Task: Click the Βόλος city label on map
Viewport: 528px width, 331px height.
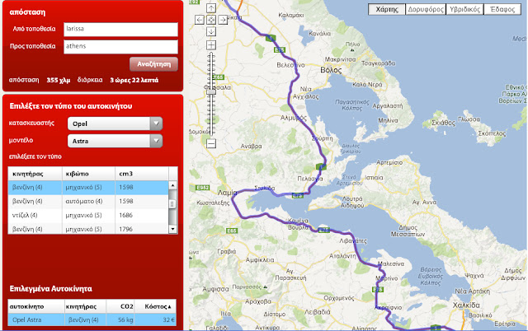Action: 331,70
